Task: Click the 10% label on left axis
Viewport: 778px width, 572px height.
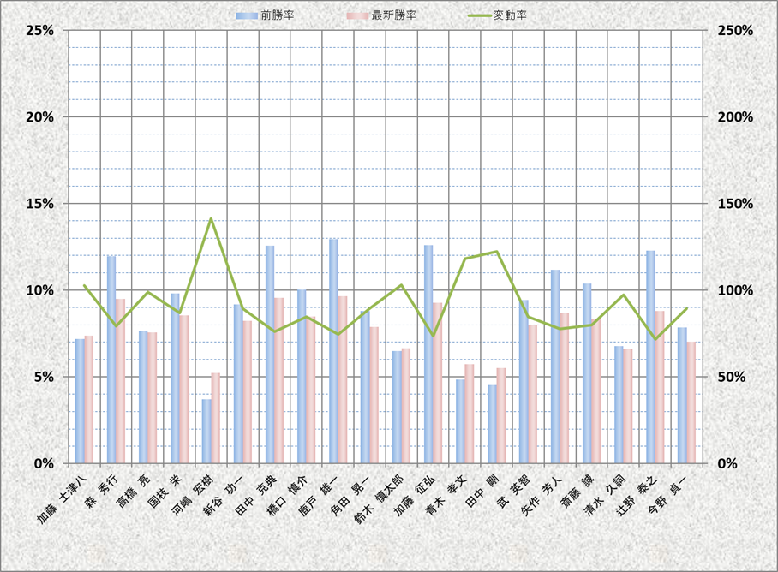Action: pyautogui.click(x=40, y=290)
